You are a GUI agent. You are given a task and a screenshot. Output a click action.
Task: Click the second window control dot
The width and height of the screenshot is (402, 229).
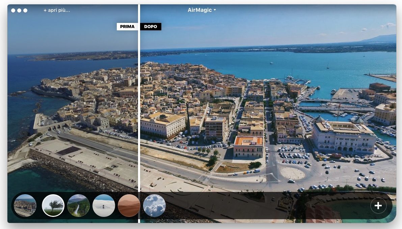19,10
